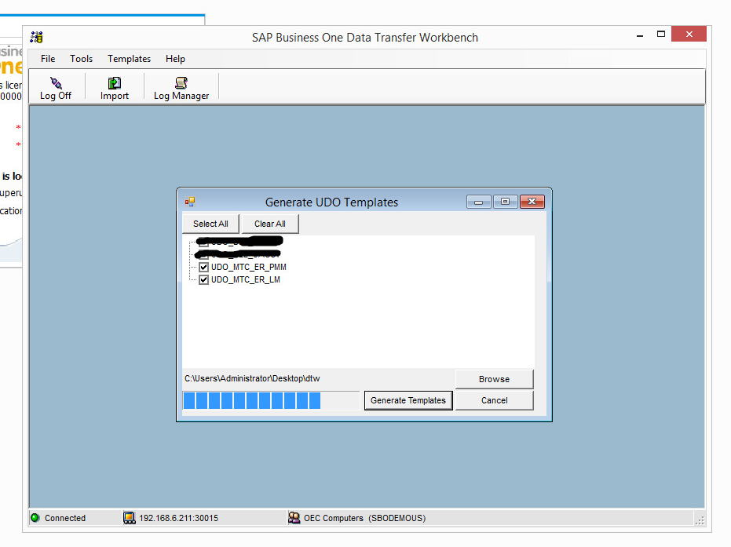The image size is (731, 547).
Task: Click the Generate Templates button
Action: [x=408, y=400]
